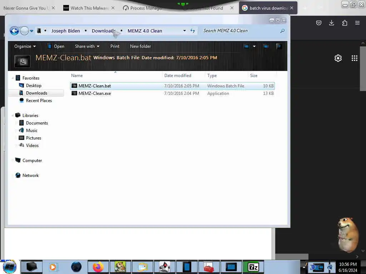Click Joseph Biden in the address breadcrumb

65,31
